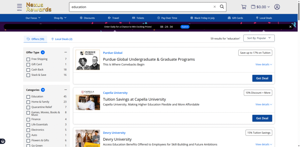This screenshot has height=147, width=300.
Task: Close the daily prizes banner
Action: 290,27
